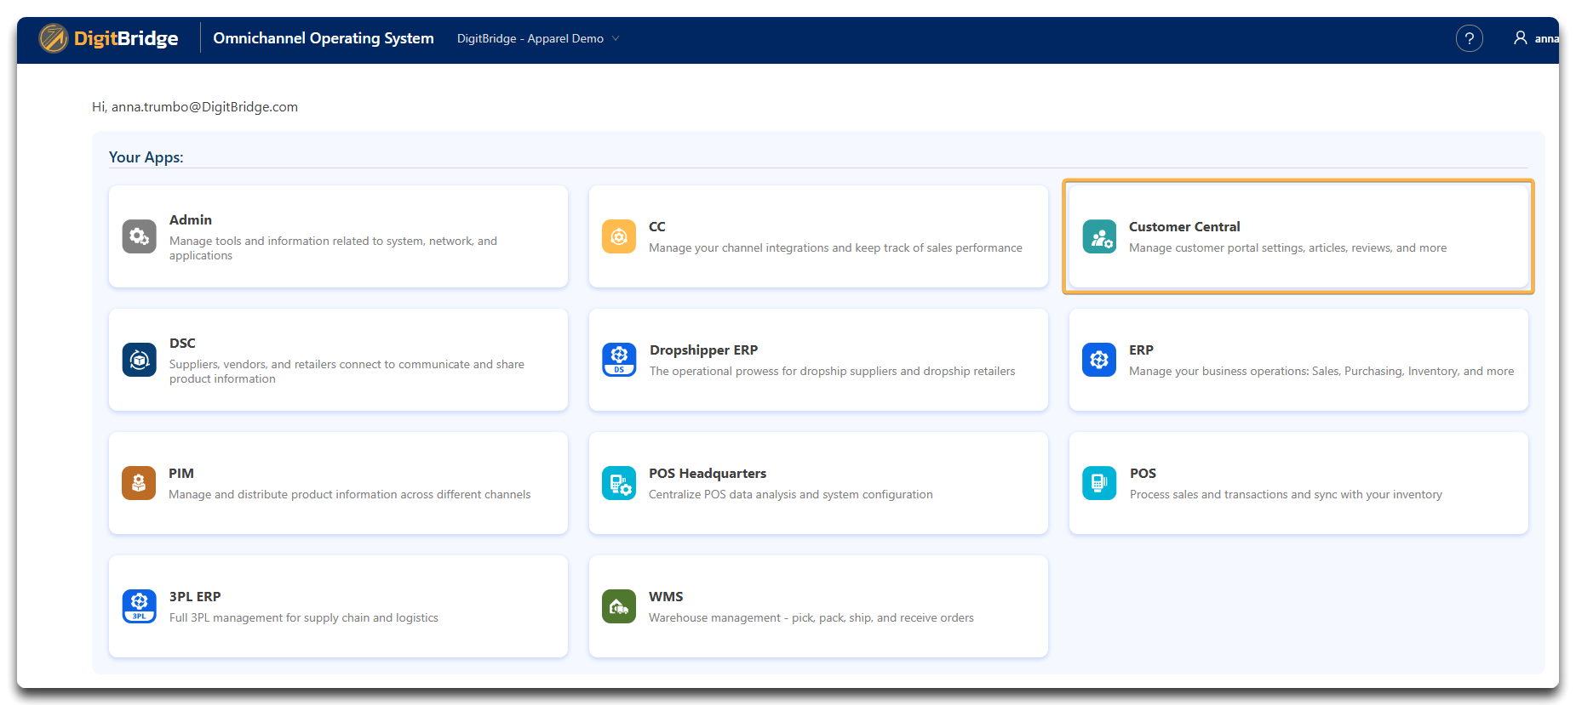Image resolution: width=1576 pixels, height=705 pixels.
Task: Open the POS app title
Action: 1143,473
